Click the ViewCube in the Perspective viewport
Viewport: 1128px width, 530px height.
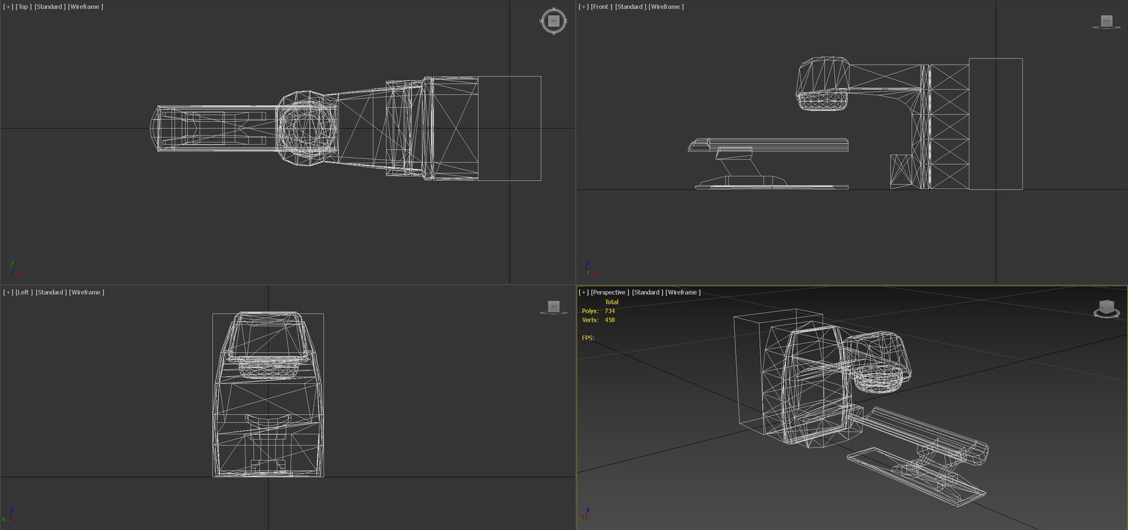[x=1106, y=309]
